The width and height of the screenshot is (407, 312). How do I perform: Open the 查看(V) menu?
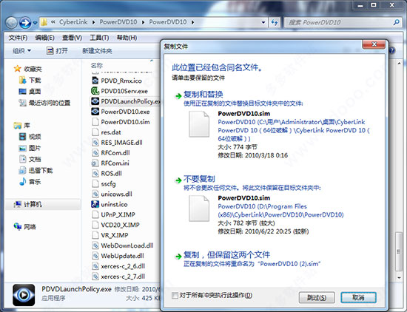pos(72,38)
